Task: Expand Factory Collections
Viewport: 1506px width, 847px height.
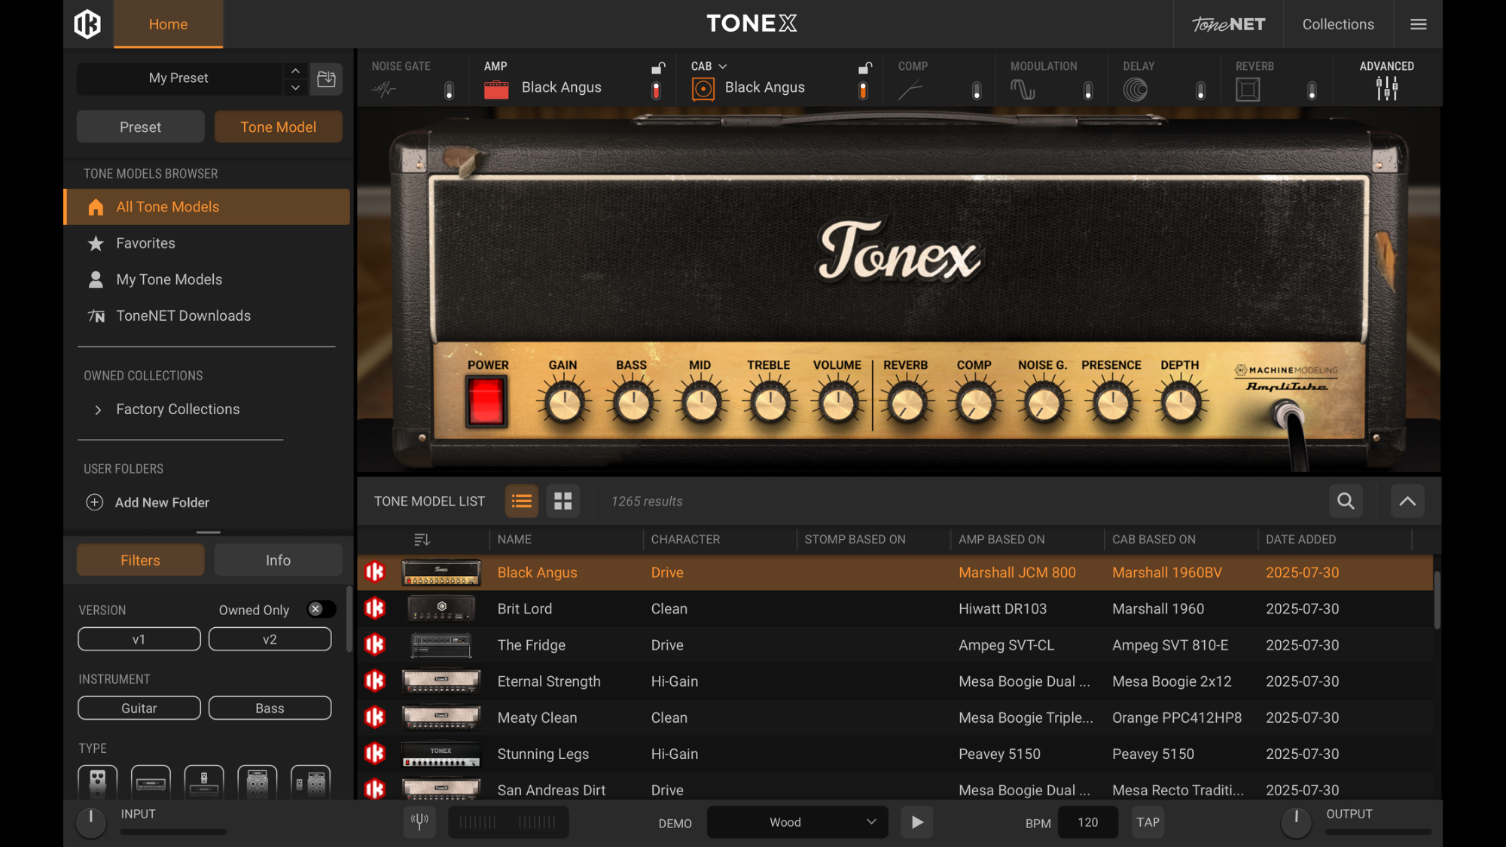Action: (x=98, y=410)
